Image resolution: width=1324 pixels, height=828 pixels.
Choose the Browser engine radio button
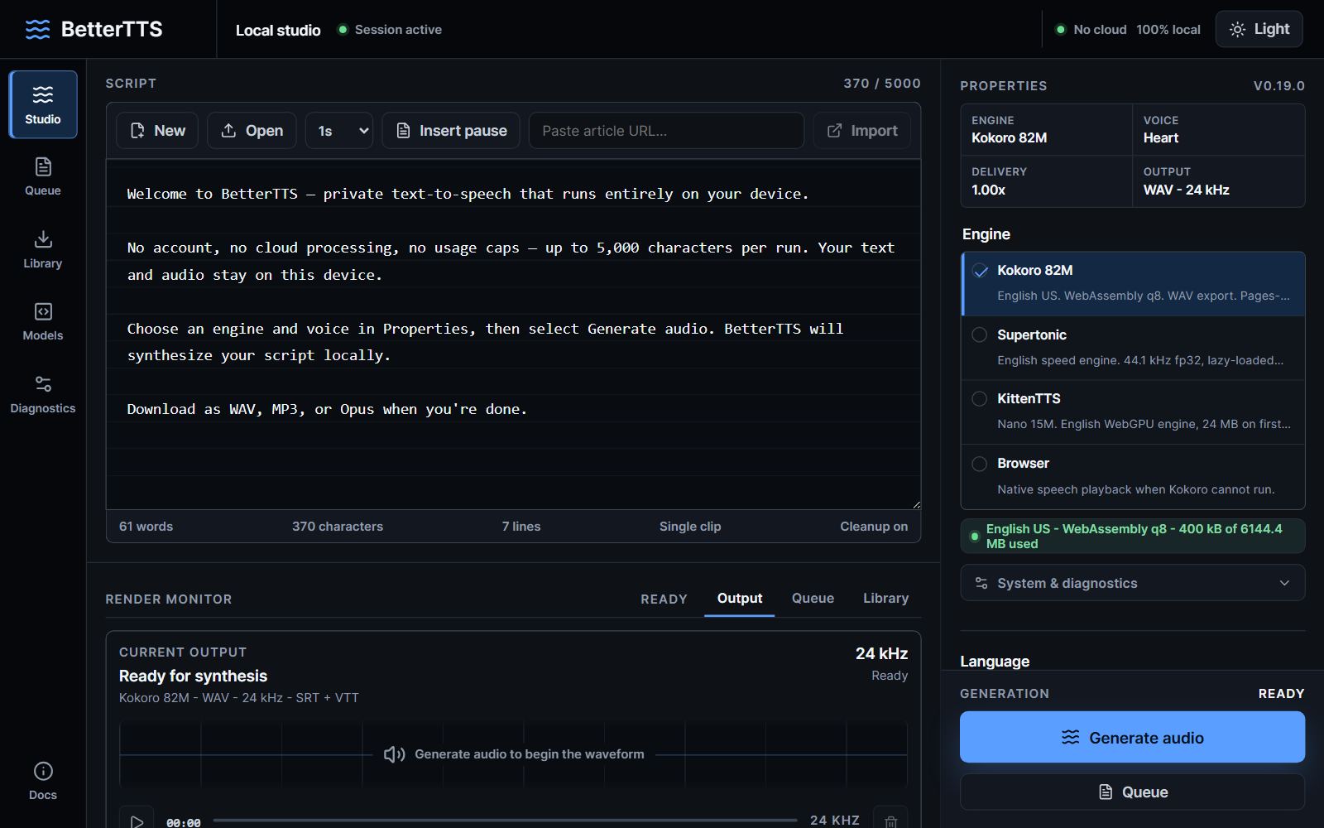(x=980, y=464)
